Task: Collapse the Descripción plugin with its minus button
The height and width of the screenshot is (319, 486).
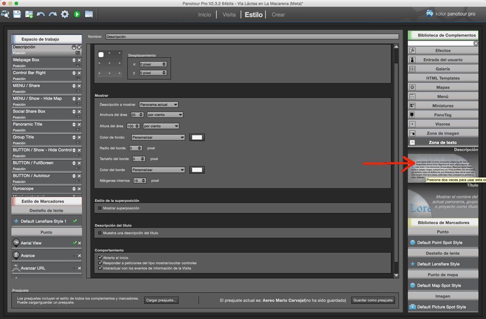Action: tap(74, 48)
